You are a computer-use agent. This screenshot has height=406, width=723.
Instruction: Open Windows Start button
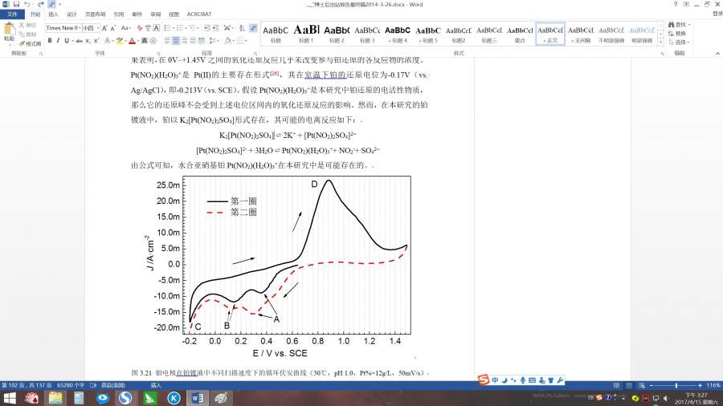(9, 398)
